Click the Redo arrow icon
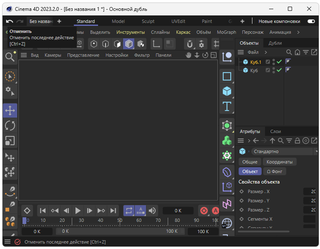 [x=20, y=21]
